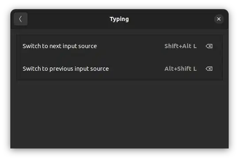239x160 pixels.
Task: Go back using the header chevron button
Action: [20, 19]
